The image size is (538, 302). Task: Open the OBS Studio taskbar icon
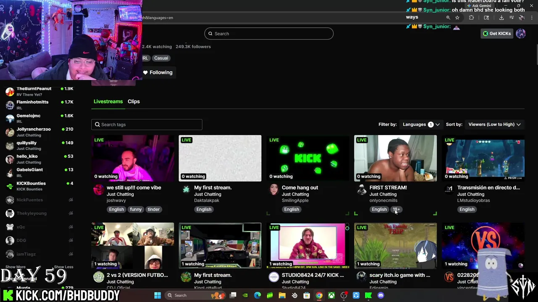click(344, 295)
